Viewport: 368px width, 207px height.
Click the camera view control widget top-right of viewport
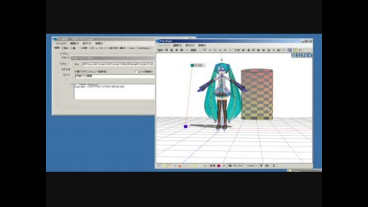tap(302, 55)
